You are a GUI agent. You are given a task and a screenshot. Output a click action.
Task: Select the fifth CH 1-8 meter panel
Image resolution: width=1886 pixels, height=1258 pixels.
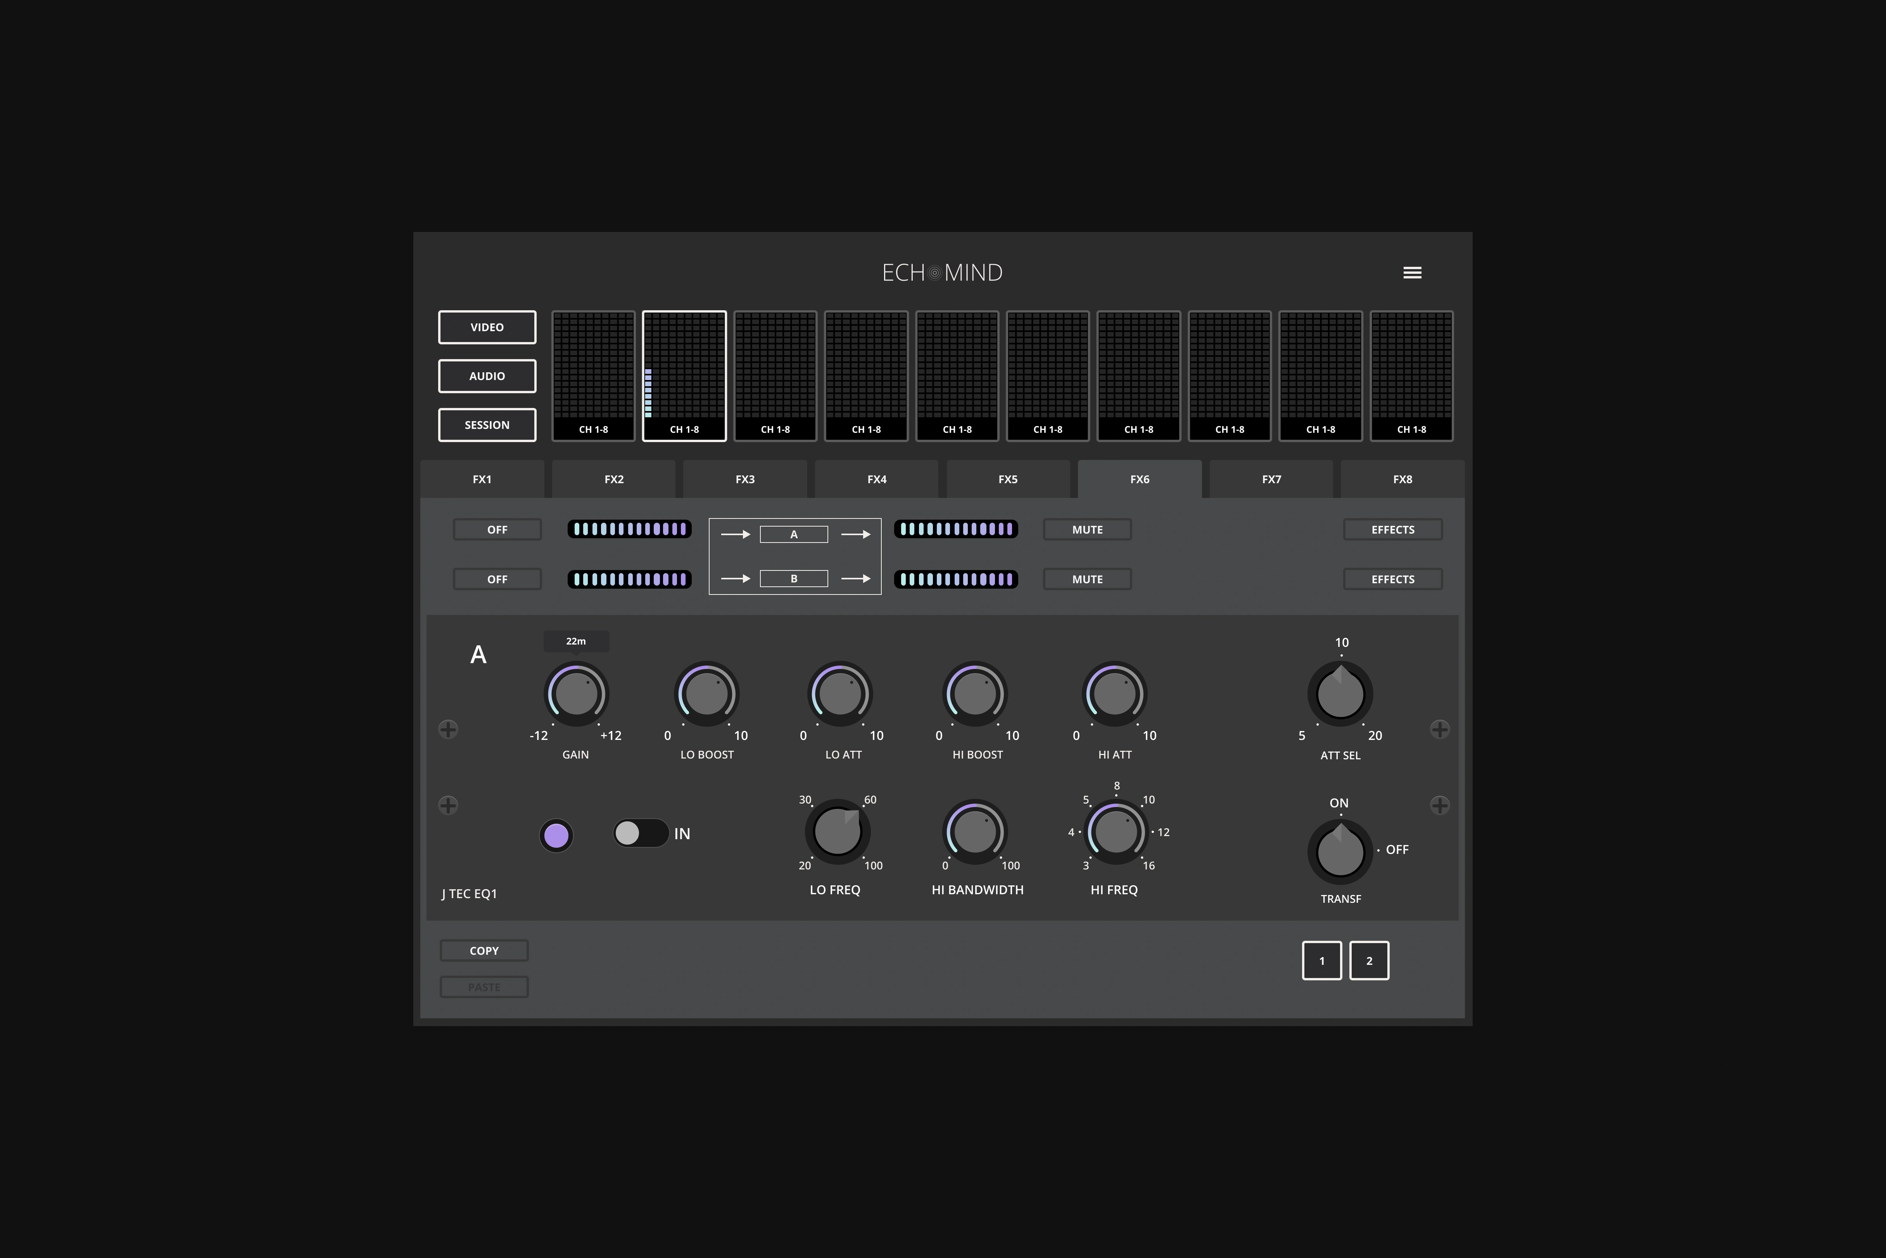(957, 376)
